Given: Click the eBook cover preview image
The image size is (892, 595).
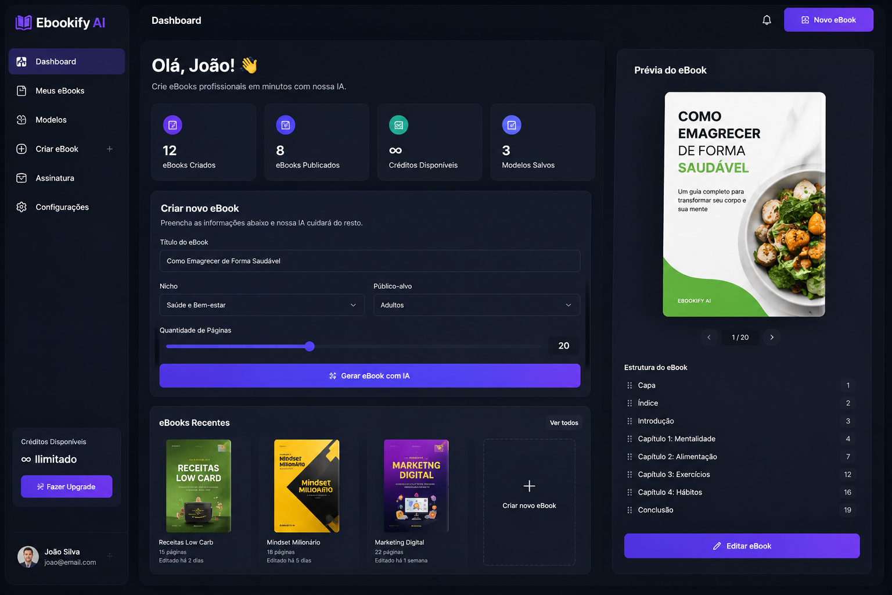Looking at the screenshot, I should (x=744, y=205).
